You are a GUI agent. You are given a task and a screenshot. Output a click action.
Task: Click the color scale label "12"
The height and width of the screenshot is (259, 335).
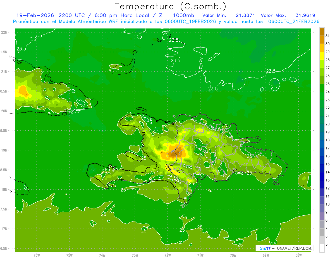click(327, 188)
